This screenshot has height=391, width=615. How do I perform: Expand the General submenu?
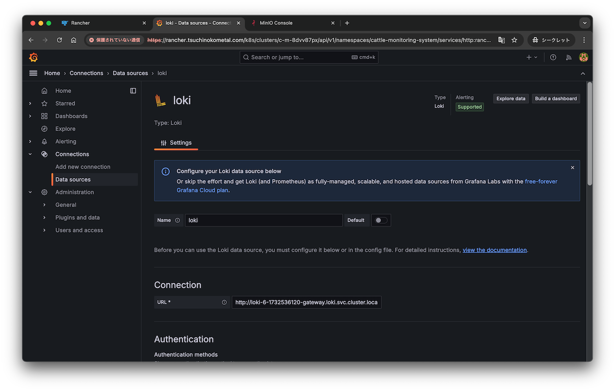(x=45, y=205)
